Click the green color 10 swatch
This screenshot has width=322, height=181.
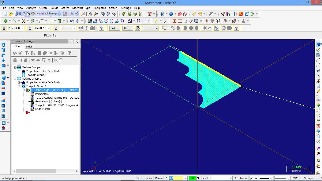pos(192,178)
